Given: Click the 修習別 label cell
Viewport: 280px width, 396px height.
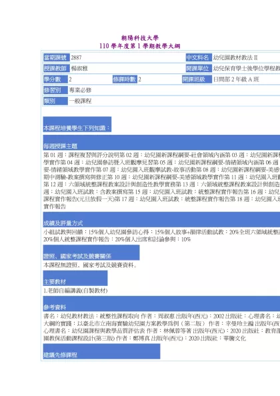Looking at the screenshot, I should tap(55, 90).
